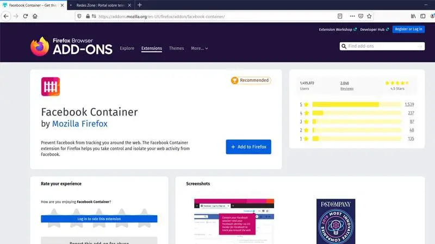Click the 87 three-star count
The image size is (435, 244).
(x=412, y=121)
